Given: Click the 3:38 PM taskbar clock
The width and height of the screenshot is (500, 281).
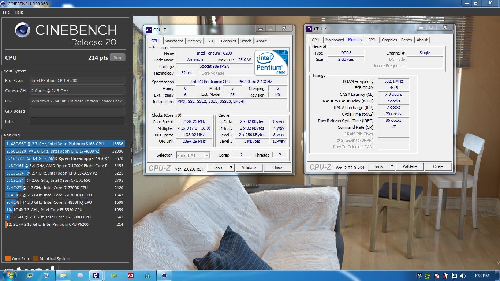Looking at the screenshot, I should 481,276.
